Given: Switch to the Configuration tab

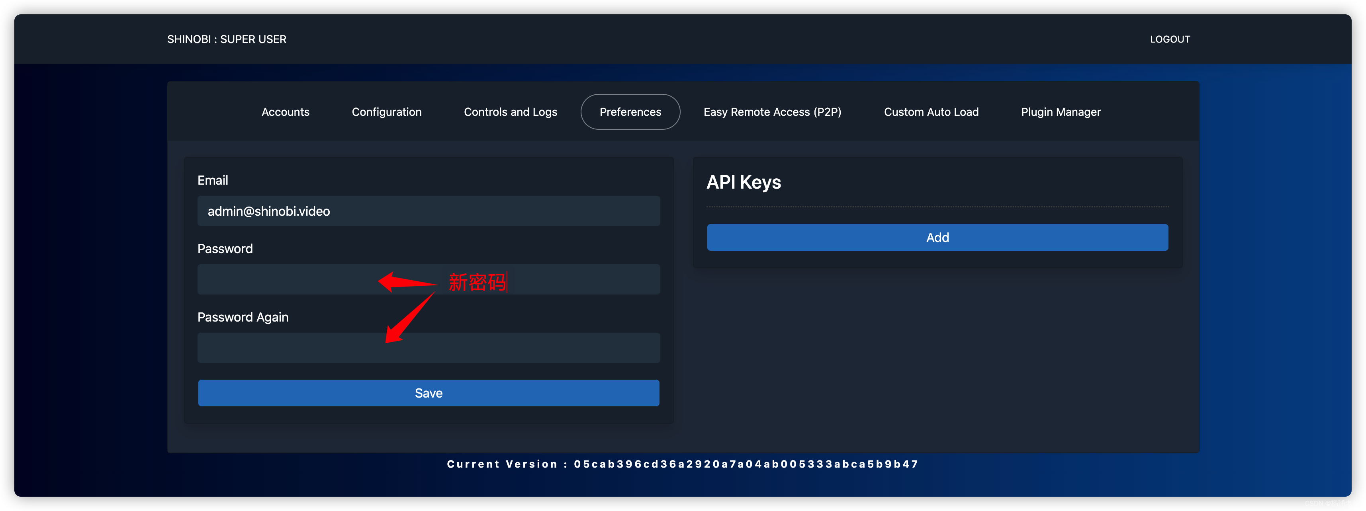Looking at the screenshot, I should coord(387,112).
